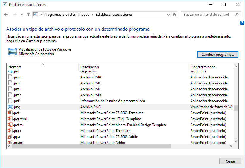
Task: Click the .pothtml PowerPoint icon
Action: (x=10, y=119)
